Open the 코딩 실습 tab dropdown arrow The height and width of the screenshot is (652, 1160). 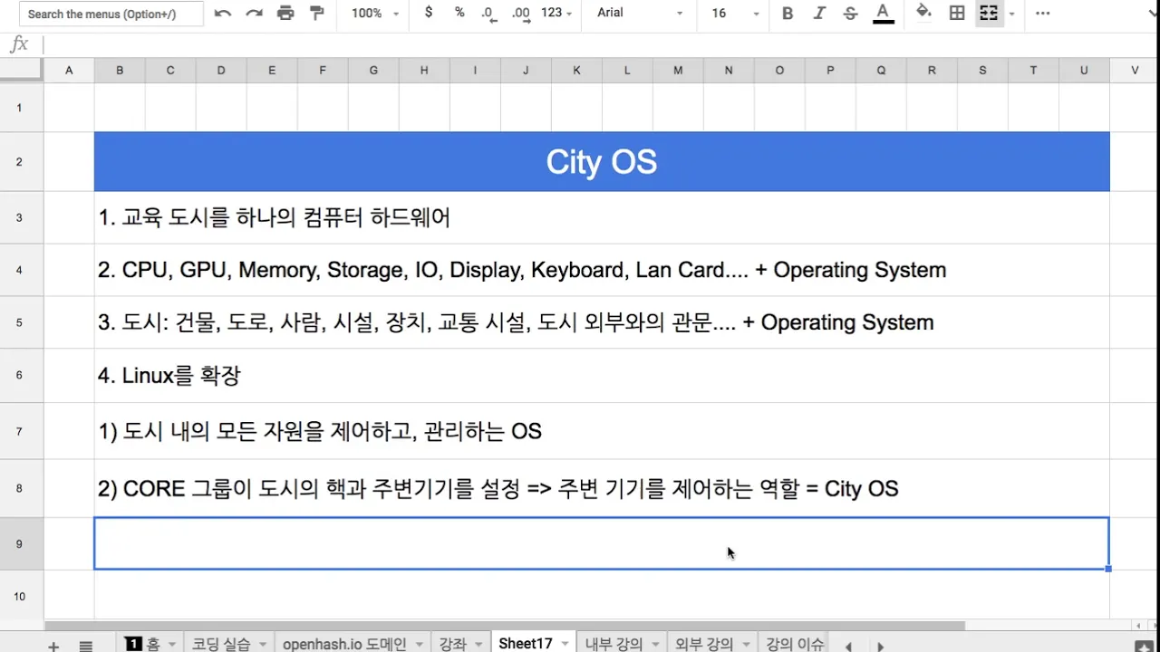pos(263,645)
